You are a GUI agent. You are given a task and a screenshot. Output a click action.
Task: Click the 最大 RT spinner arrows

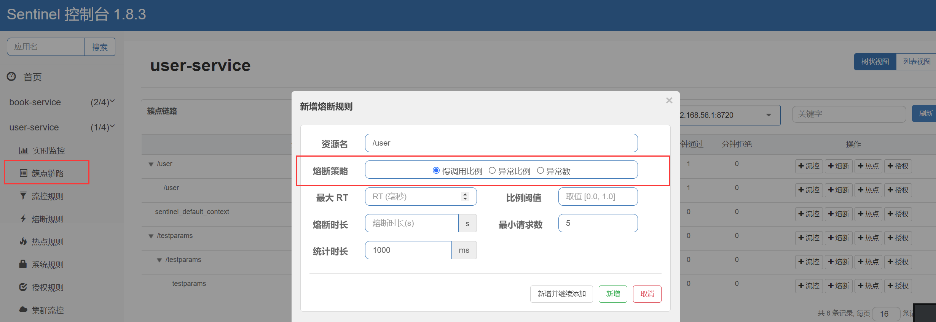tap(465, 197)
